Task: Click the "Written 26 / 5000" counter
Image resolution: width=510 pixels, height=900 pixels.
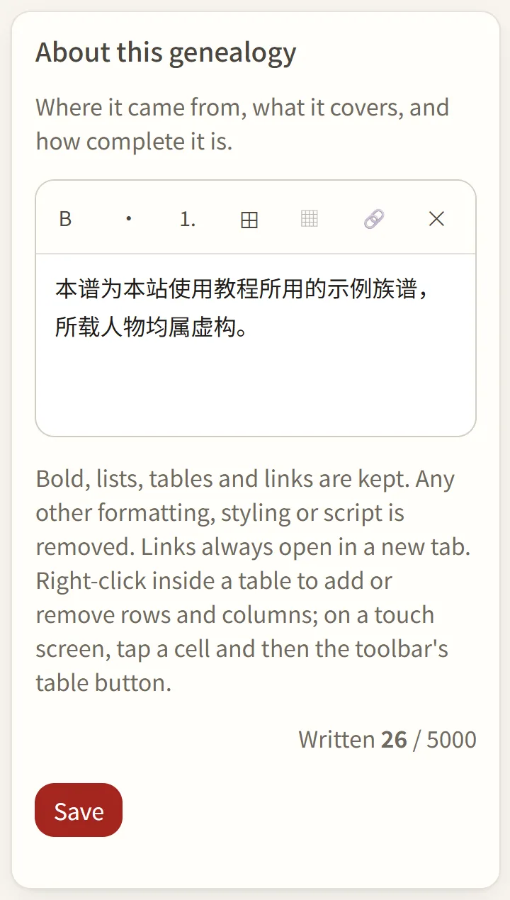Action: [x=387, y=739]
